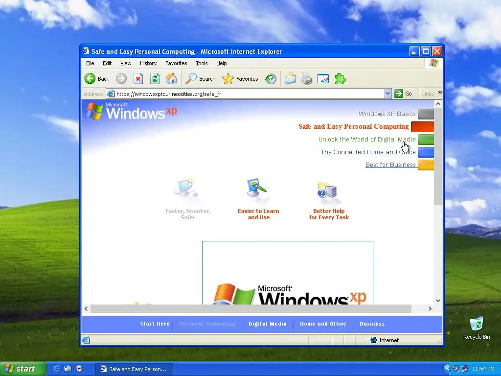Open the Help menu
The image size is (501, 376).
222,63
